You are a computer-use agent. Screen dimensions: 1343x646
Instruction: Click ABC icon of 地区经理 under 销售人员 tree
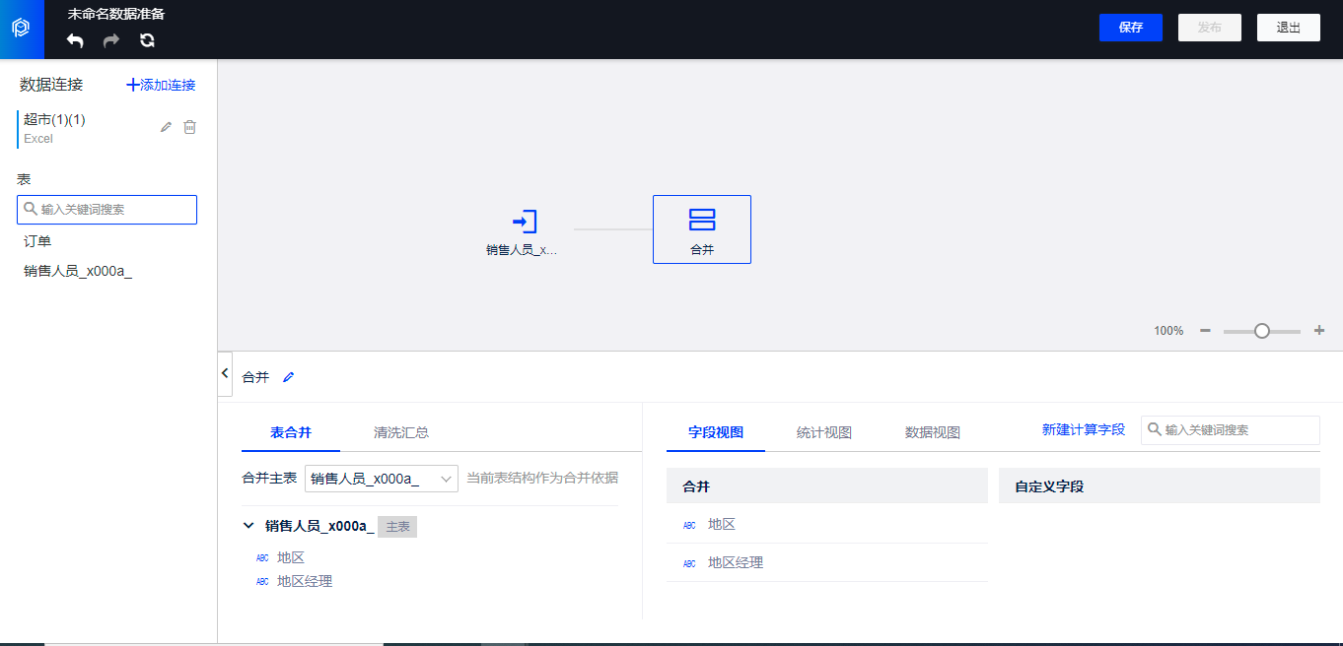tap(262, 582)
